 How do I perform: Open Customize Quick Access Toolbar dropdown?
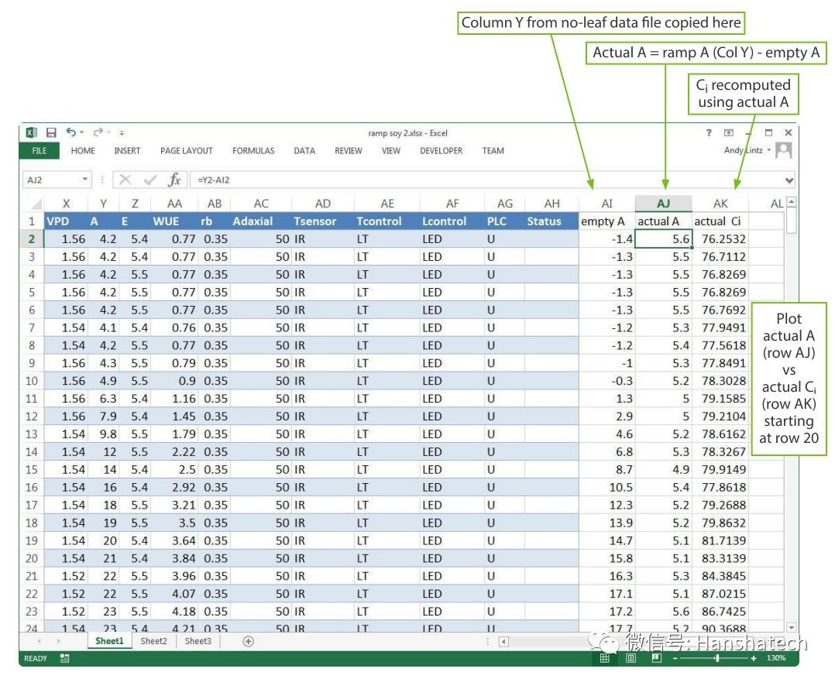coord(122,133)
